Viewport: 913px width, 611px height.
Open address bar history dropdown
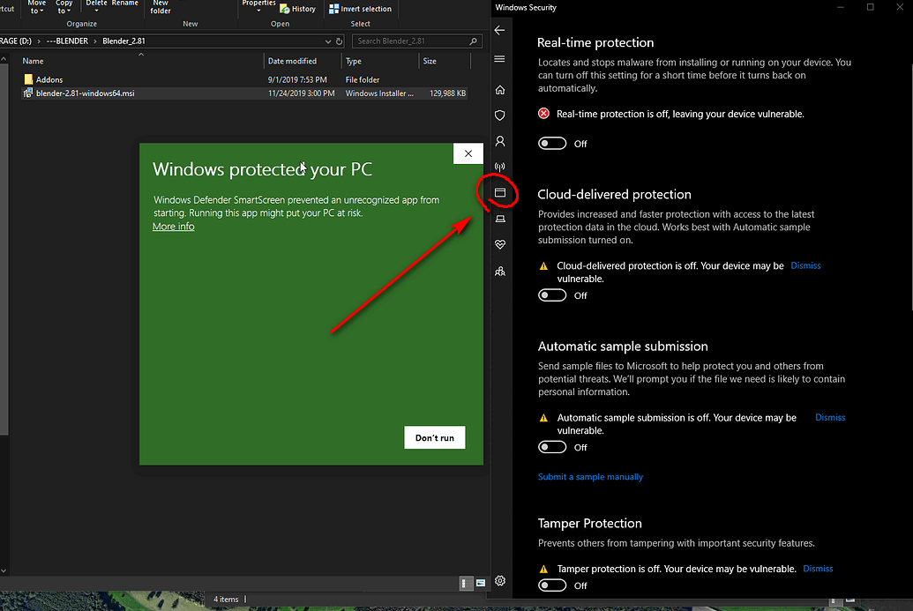click(x=328, y=41)
